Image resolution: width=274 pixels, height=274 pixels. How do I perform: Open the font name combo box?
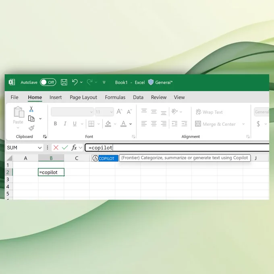click(x=72, y=112)
